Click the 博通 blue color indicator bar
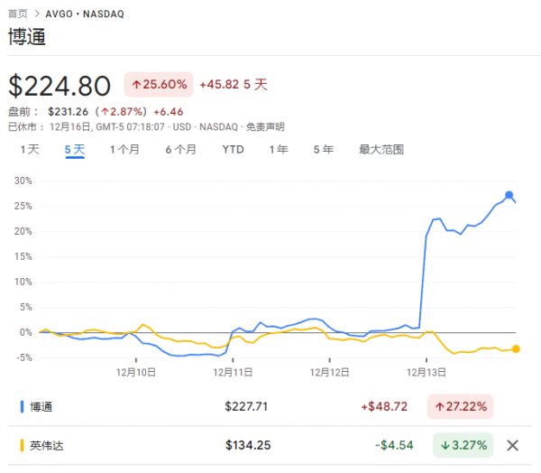Image resolution: width=541 pixels, height=473 pixels. [x=22, y=407]
